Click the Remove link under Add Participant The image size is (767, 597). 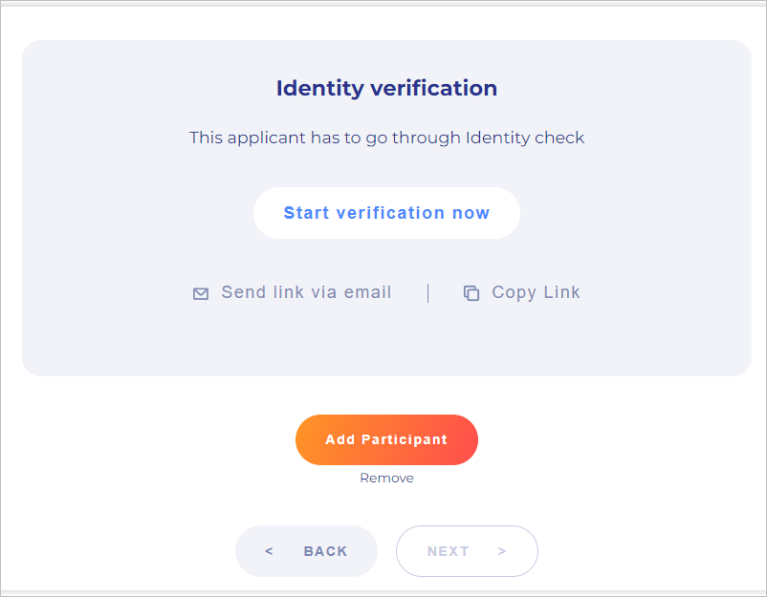pos(386,479)
